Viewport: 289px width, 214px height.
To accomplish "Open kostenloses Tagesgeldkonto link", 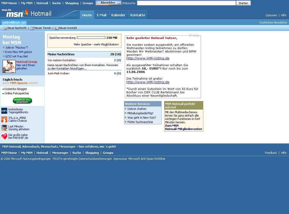I will [x=18, y=111].
